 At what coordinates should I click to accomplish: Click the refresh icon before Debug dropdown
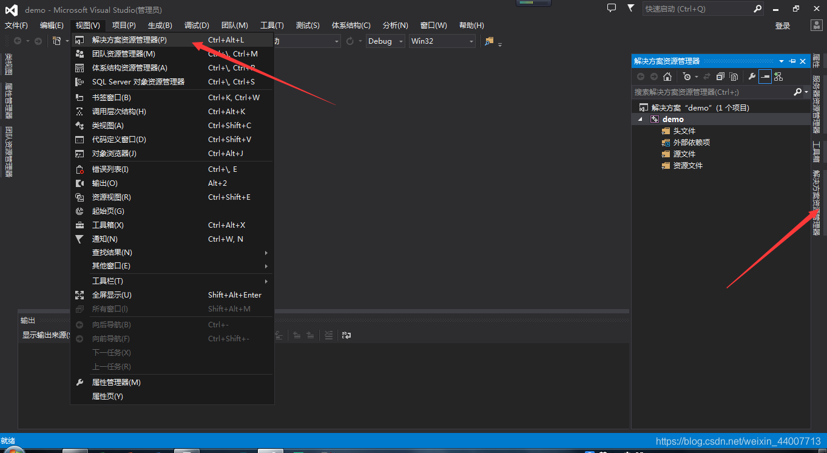[x=350, y=41]
